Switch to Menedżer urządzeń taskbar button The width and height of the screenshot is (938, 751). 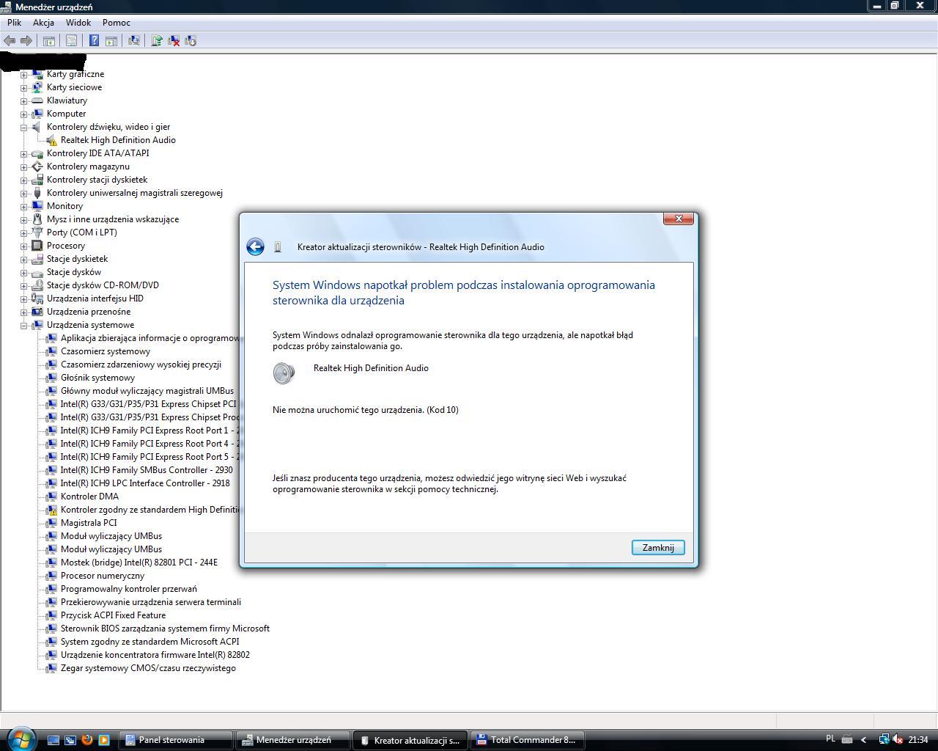click(293, 740)
